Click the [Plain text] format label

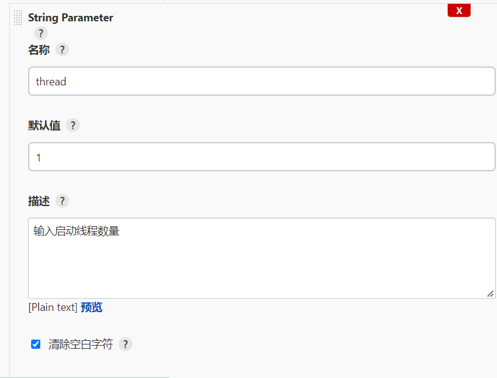pos(53,307)
